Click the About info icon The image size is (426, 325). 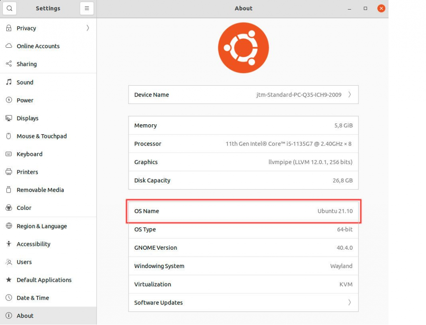[9, 315]
